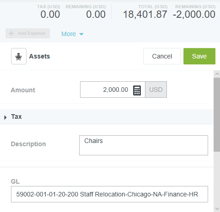
Task: Click the vertical scrollbar thumb
Action: (217, 115)
